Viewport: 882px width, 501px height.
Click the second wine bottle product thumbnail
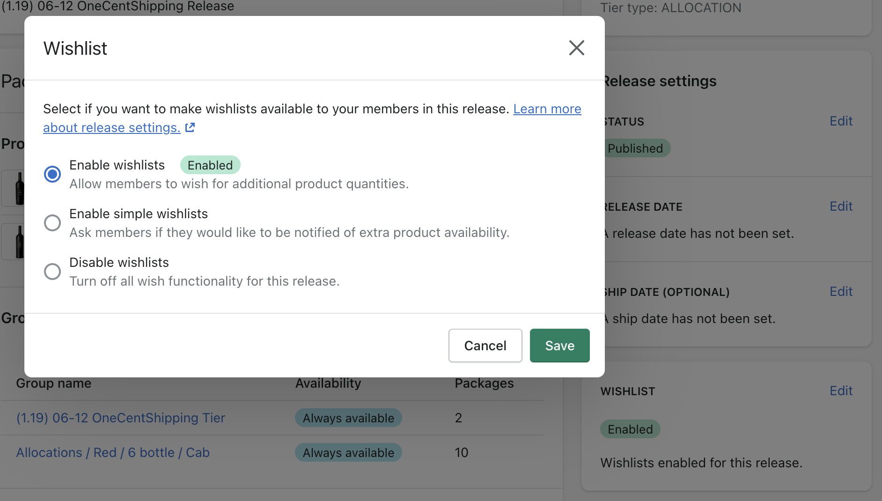click(19, 242)
